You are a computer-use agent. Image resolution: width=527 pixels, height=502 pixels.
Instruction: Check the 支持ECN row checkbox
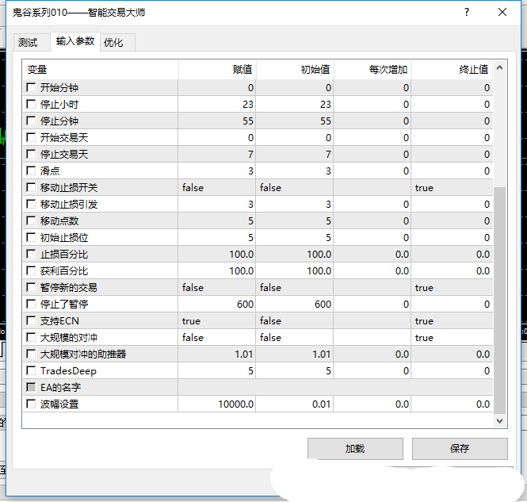tap(31, 321)
